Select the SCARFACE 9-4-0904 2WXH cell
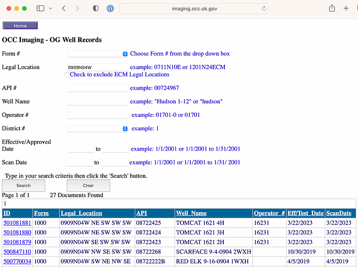Image resolution: width=358 pixels, height=268 pixels. 214,251
